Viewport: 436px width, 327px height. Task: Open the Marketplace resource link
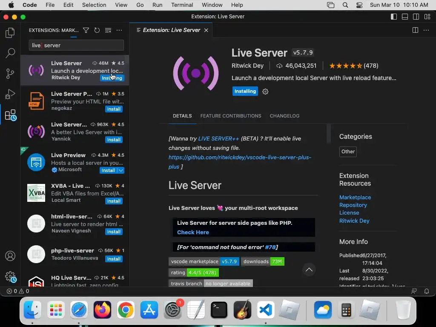pos(355,197)
